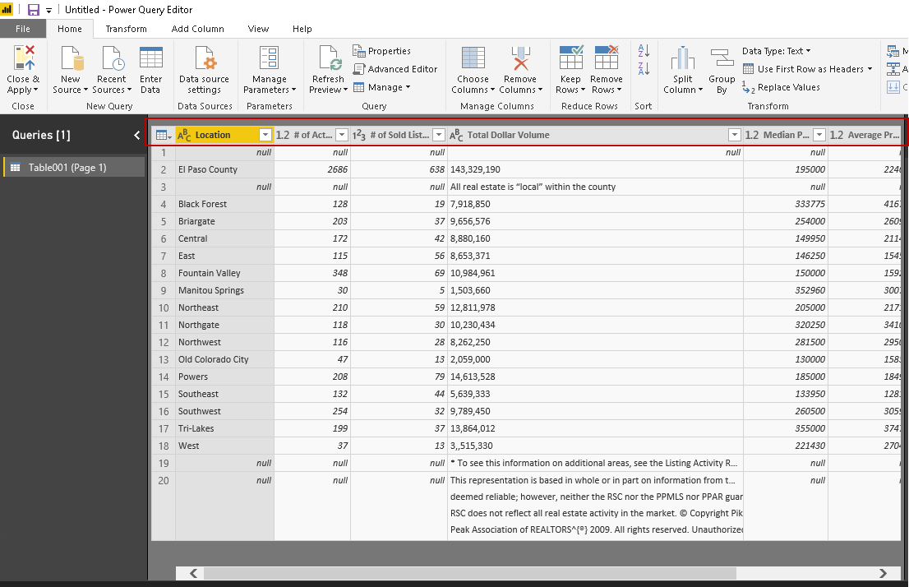Open the Add Column tab

click(197, 29)
